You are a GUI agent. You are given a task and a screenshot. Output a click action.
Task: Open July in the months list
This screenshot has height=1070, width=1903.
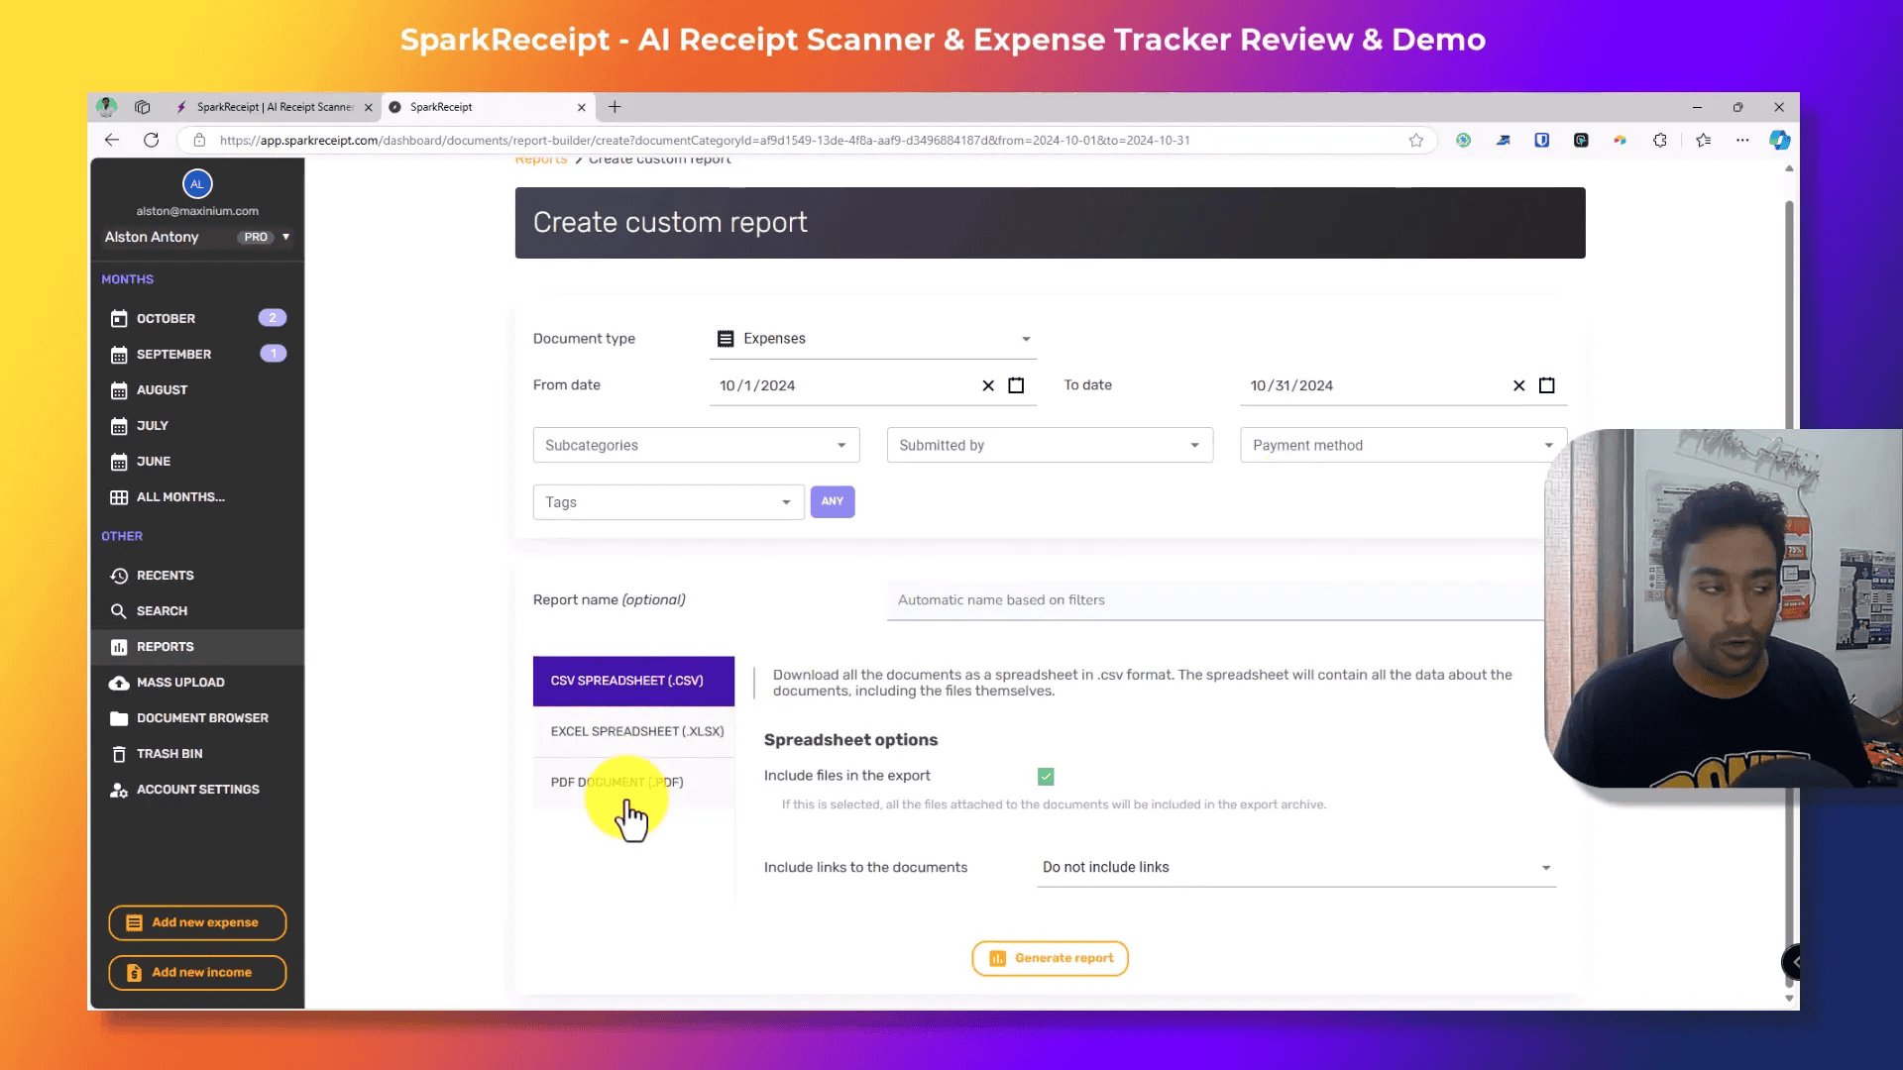tap(197, 425)
